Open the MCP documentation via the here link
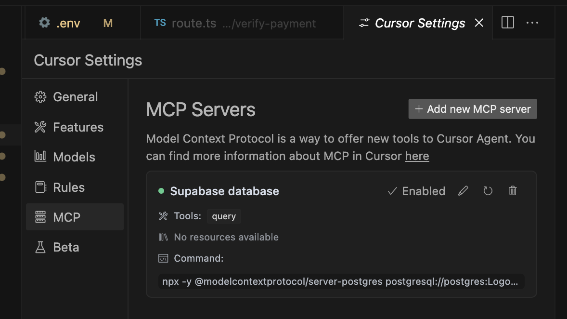 (x=417, y=156)
